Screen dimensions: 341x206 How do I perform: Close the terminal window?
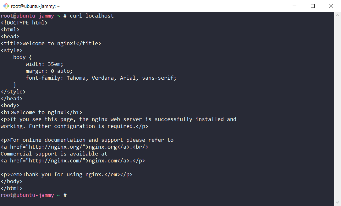coord(331,6)
